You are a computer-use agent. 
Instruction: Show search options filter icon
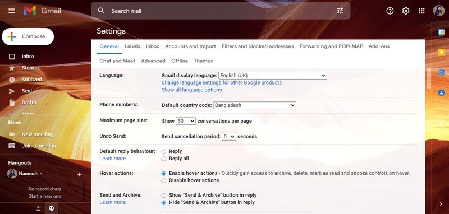click(x=340, y=11)
